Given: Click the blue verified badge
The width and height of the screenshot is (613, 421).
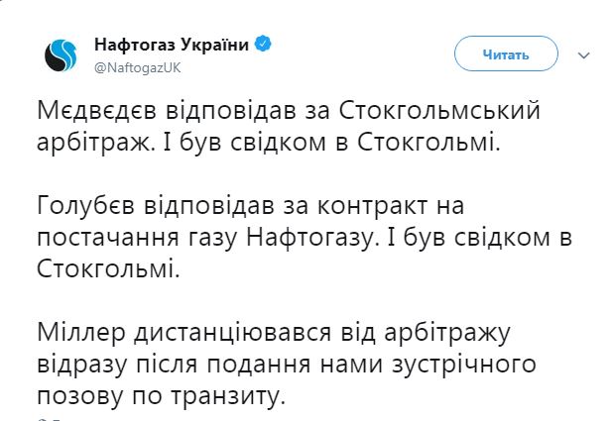Looking at the screenshot, I should pyautogui.click(x=264, y=45).
